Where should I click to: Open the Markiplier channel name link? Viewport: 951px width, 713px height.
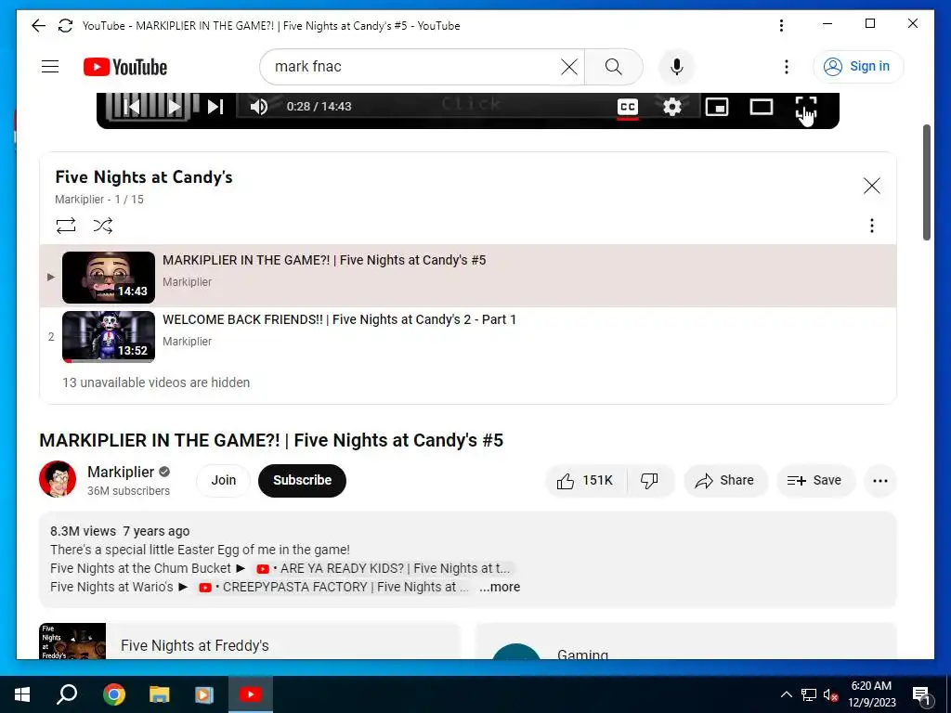121,472
